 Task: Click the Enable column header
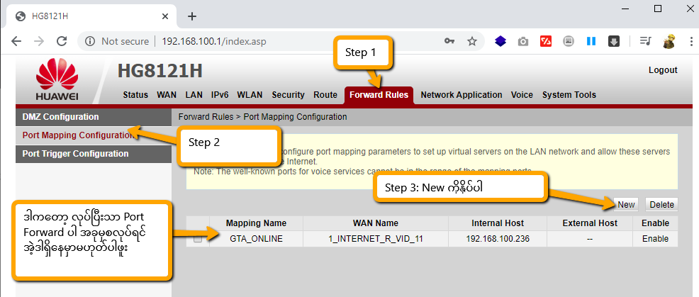(x=655, y=223)
